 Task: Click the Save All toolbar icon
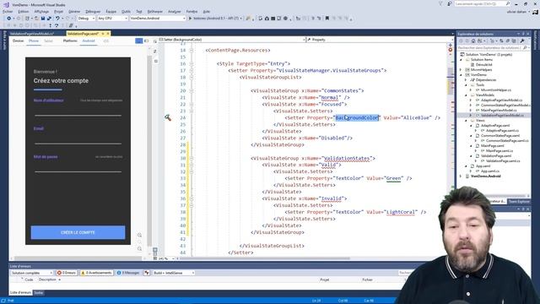click(49, 19)
